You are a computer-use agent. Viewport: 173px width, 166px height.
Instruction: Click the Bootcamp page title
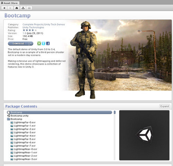[17, 16]
